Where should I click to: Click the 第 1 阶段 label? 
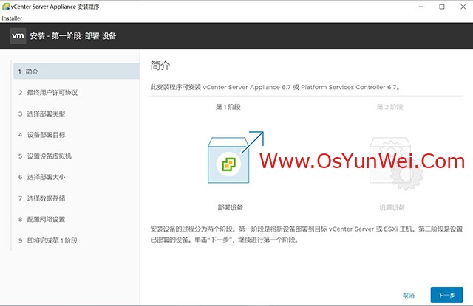(228, 107)
